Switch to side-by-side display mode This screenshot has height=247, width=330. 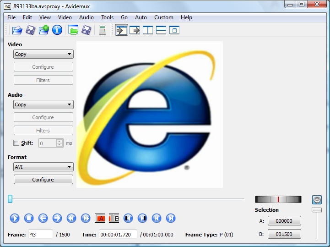[148, 30]
